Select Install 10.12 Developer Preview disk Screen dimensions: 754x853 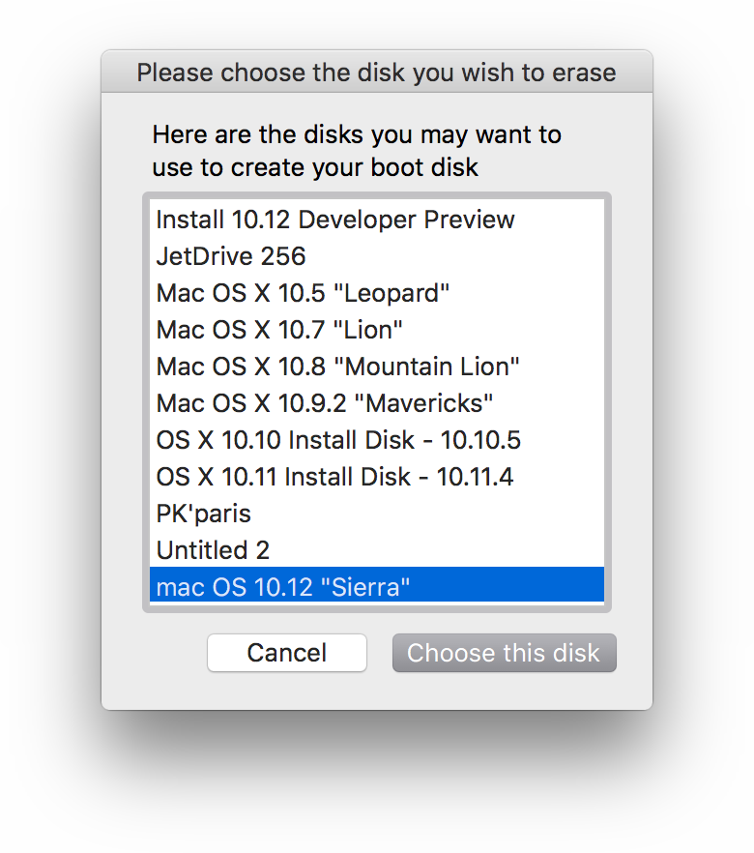click(x=377, y=220)
